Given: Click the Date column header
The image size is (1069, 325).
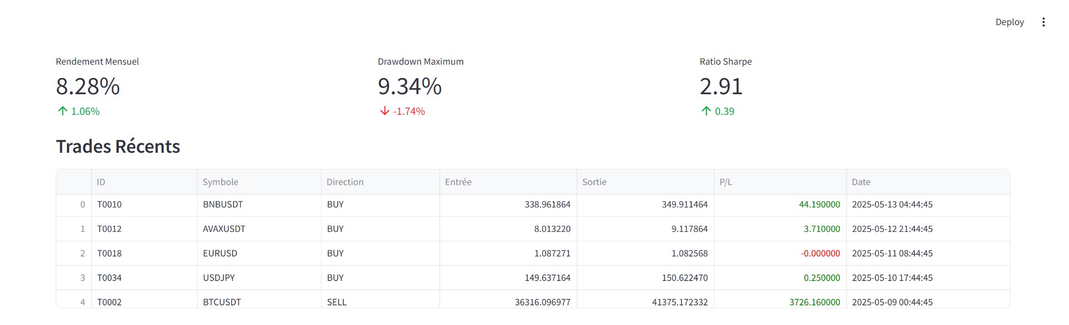Looking at the screenshot, I should pyautogui.click(x=928, y=182).
